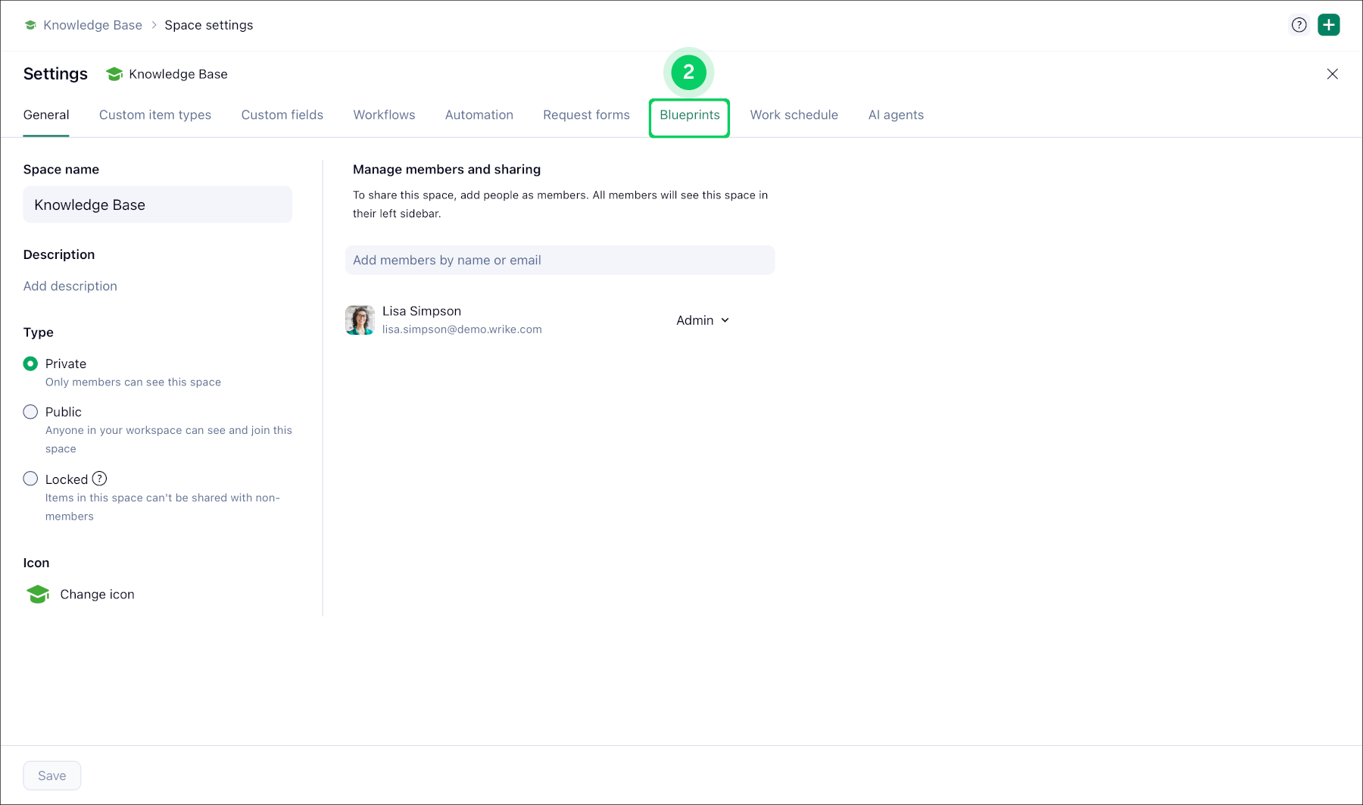
Task: Open the Blueprints tab
Action: (690, 115)
